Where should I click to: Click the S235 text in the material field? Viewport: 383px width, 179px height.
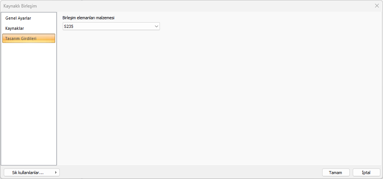(x=68, y=26)
